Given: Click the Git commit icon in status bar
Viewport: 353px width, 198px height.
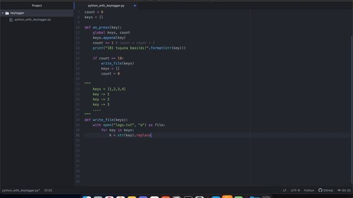Looking at the screenshot, I should [339, 190].
